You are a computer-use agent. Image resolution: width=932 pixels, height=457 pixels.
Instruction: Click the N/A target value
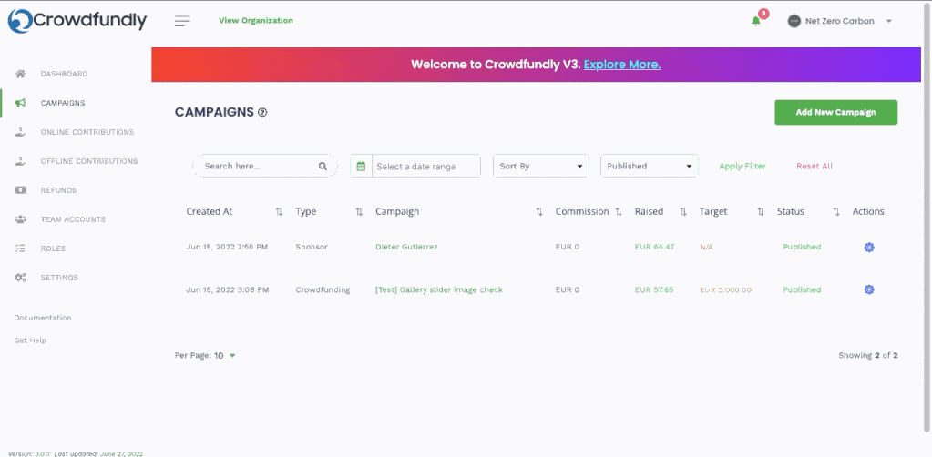coord(706,247)
